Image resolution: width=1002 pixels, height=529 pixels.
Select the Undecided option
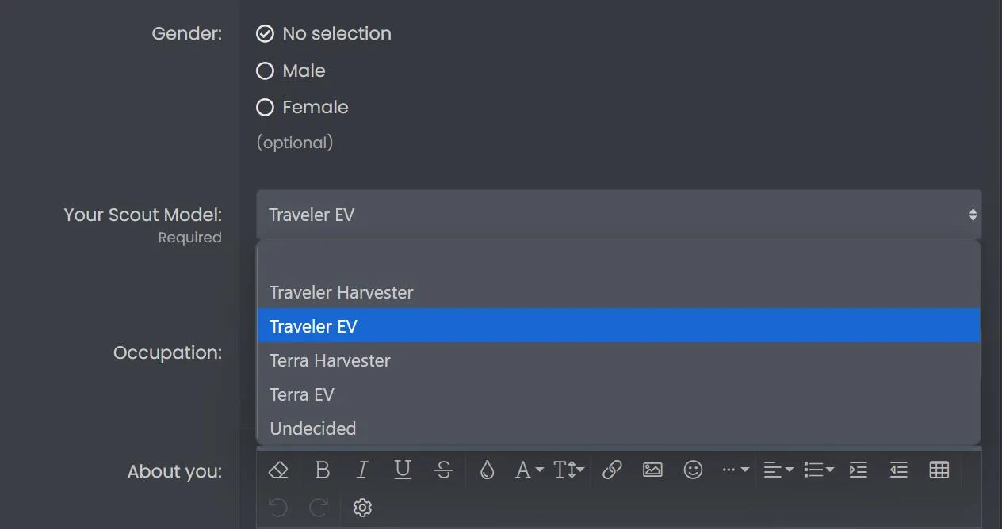click(x=312, y=428)
